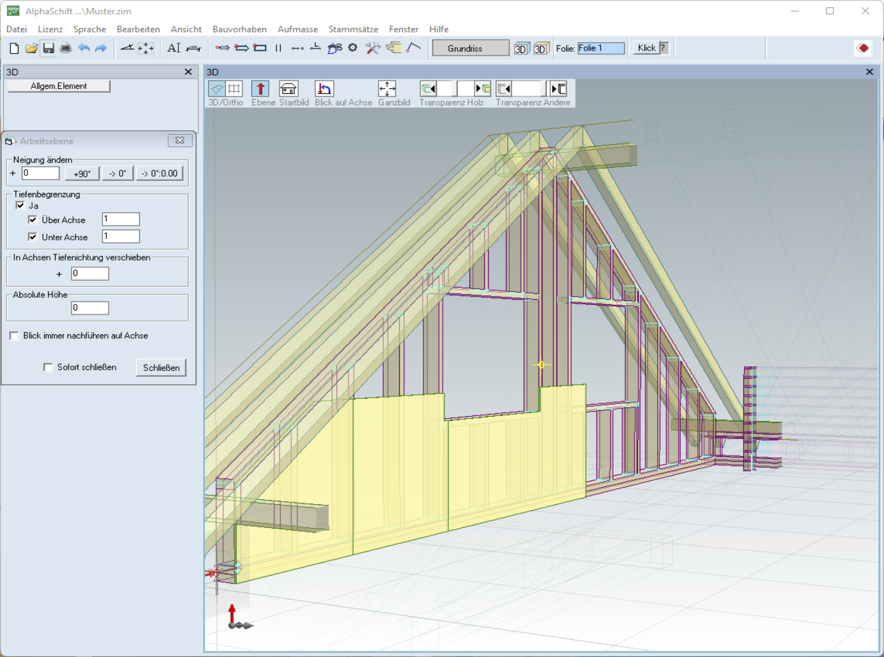Open the Stammsätze menu
This screenshot has width=884, height=657.
click(353, 29)
